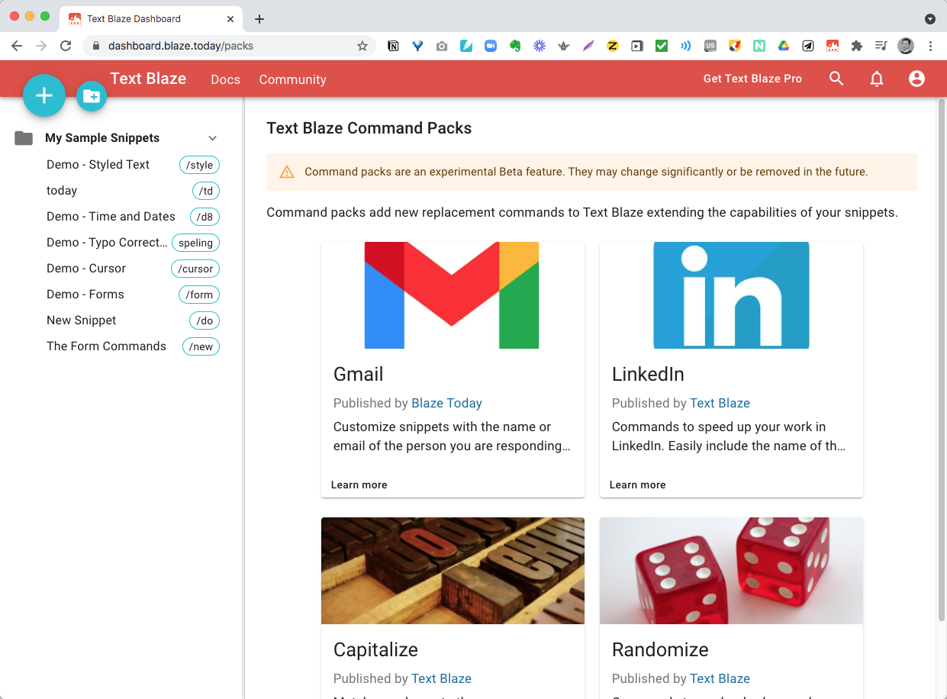Screen dimensions: 947x699
Task: Click the LinkedIn logo image
Action: coord(731,295)
